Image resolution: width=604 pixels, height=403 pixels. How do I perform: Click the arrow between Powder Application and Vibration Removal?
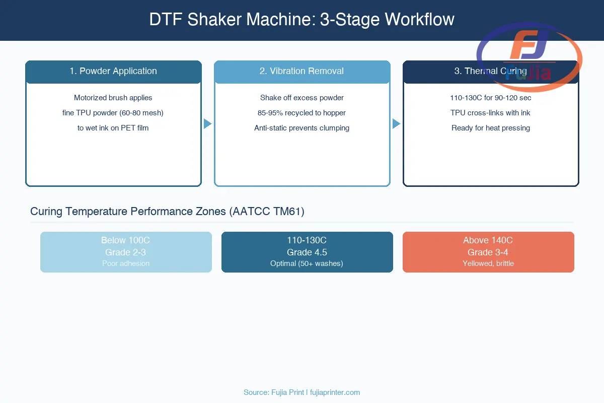pyautogui.click(x=207, y=124)
